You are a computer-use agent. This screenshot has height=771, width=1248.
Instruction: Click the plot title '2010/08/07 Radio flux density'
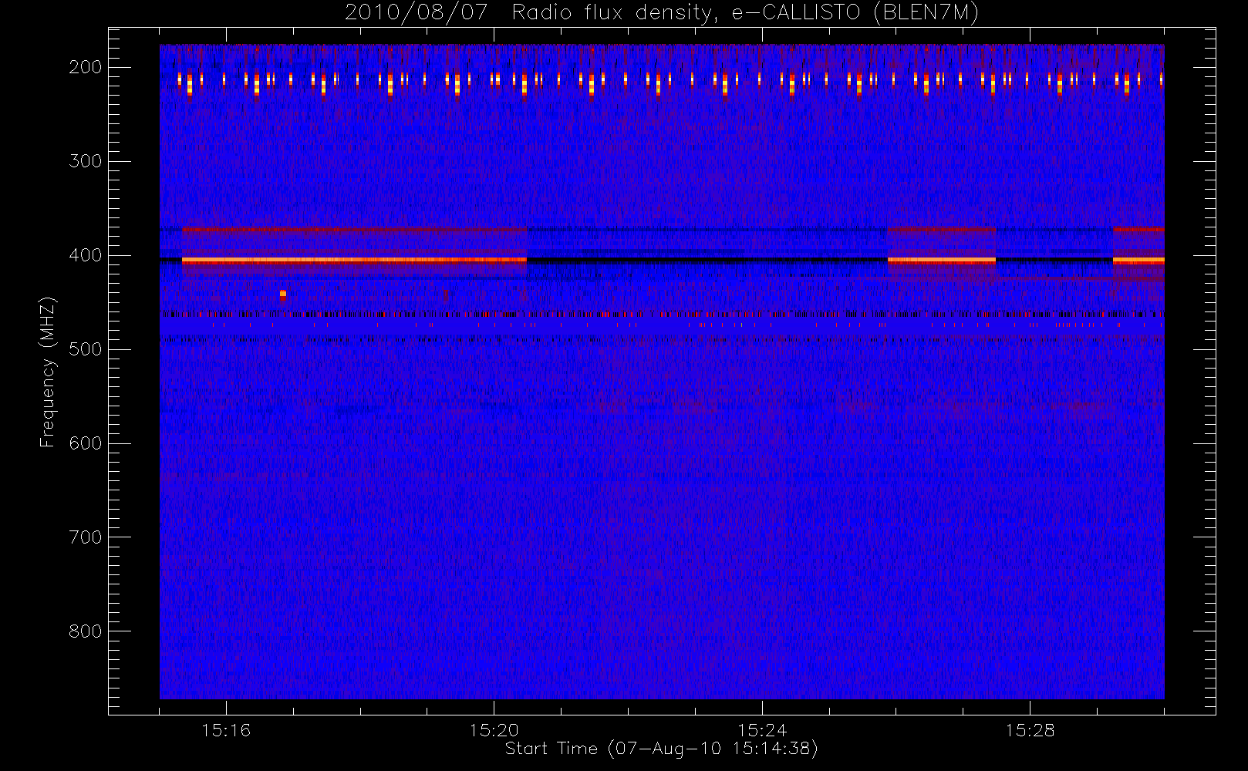pyautogui.click(x=662, y=12)
